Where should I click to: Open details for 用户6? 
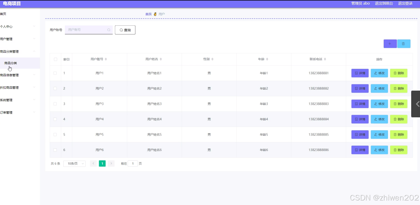(x=360, y=150)
